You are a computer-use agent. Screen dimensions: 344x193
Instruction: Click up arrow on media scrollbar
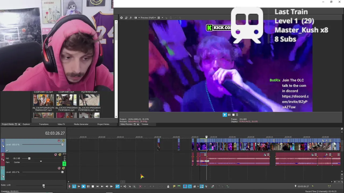click(116, 22)
